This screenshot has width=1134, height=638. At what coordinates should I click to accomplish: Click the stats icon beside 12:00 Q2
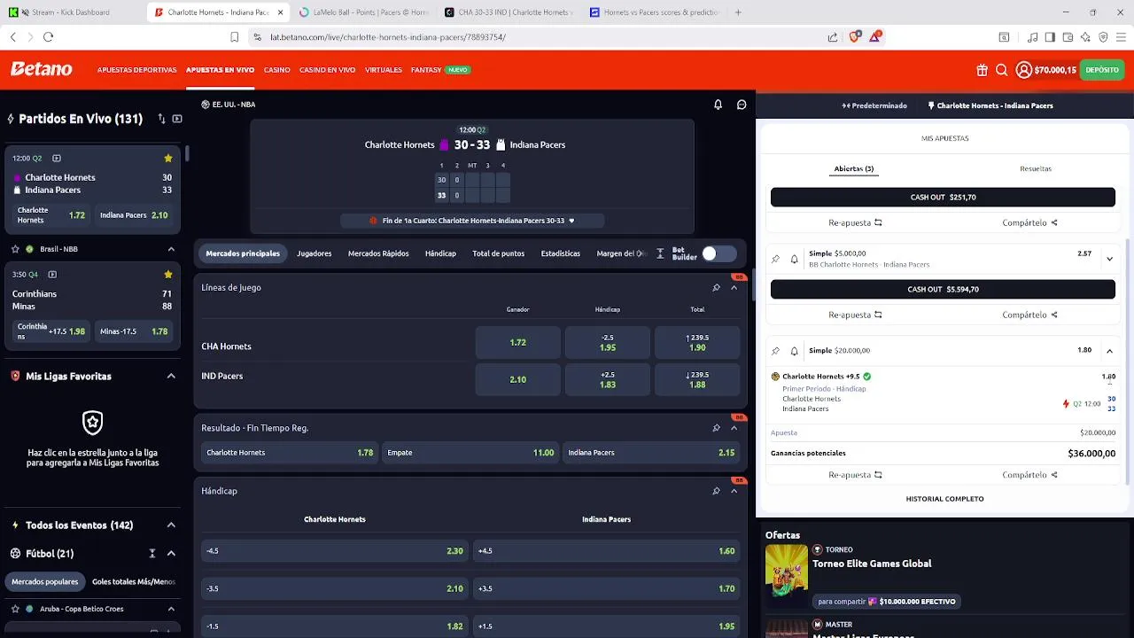tap(56, 158)
